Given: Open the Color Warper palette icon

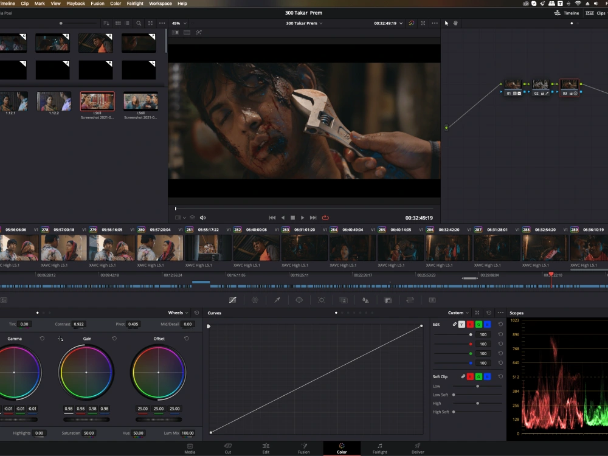Looking at the screenshot, I should [255, 300].
